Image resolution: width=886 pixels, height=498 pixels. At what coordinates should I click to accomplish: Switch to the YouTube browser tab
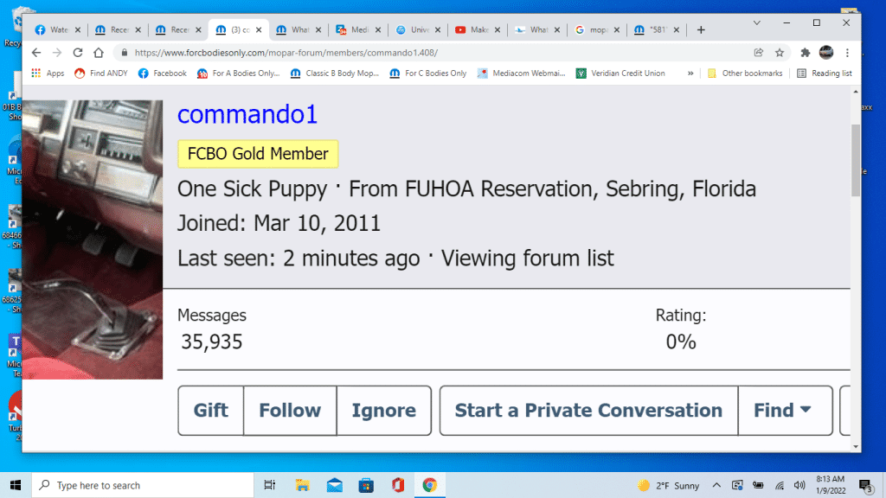(474, 29)
